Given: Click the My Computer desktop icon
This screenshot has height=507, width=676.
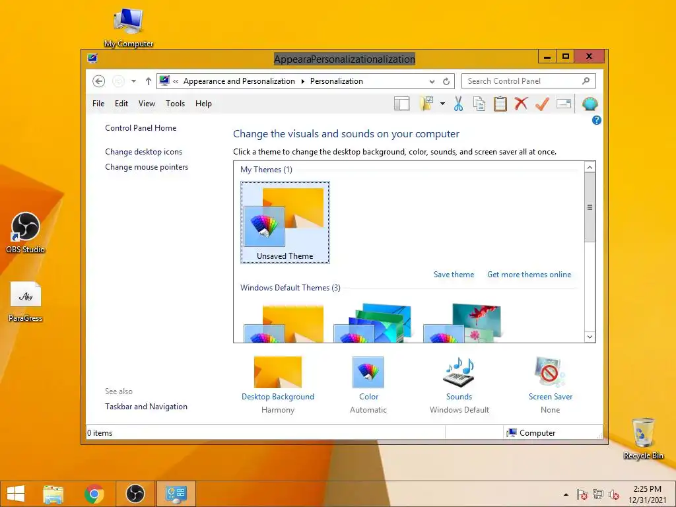Looking at the screenshot, I should point(129,28).
